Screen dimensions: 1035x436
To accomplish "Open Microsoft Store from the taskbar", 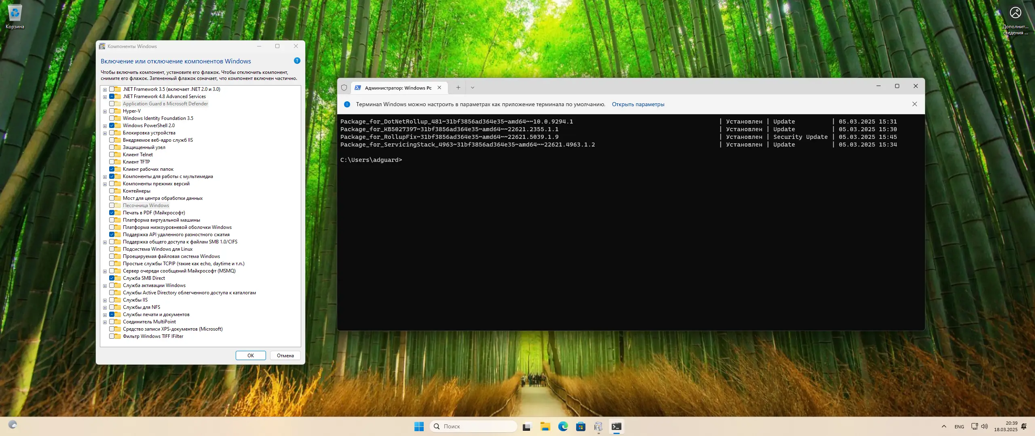I will (581, 426).
